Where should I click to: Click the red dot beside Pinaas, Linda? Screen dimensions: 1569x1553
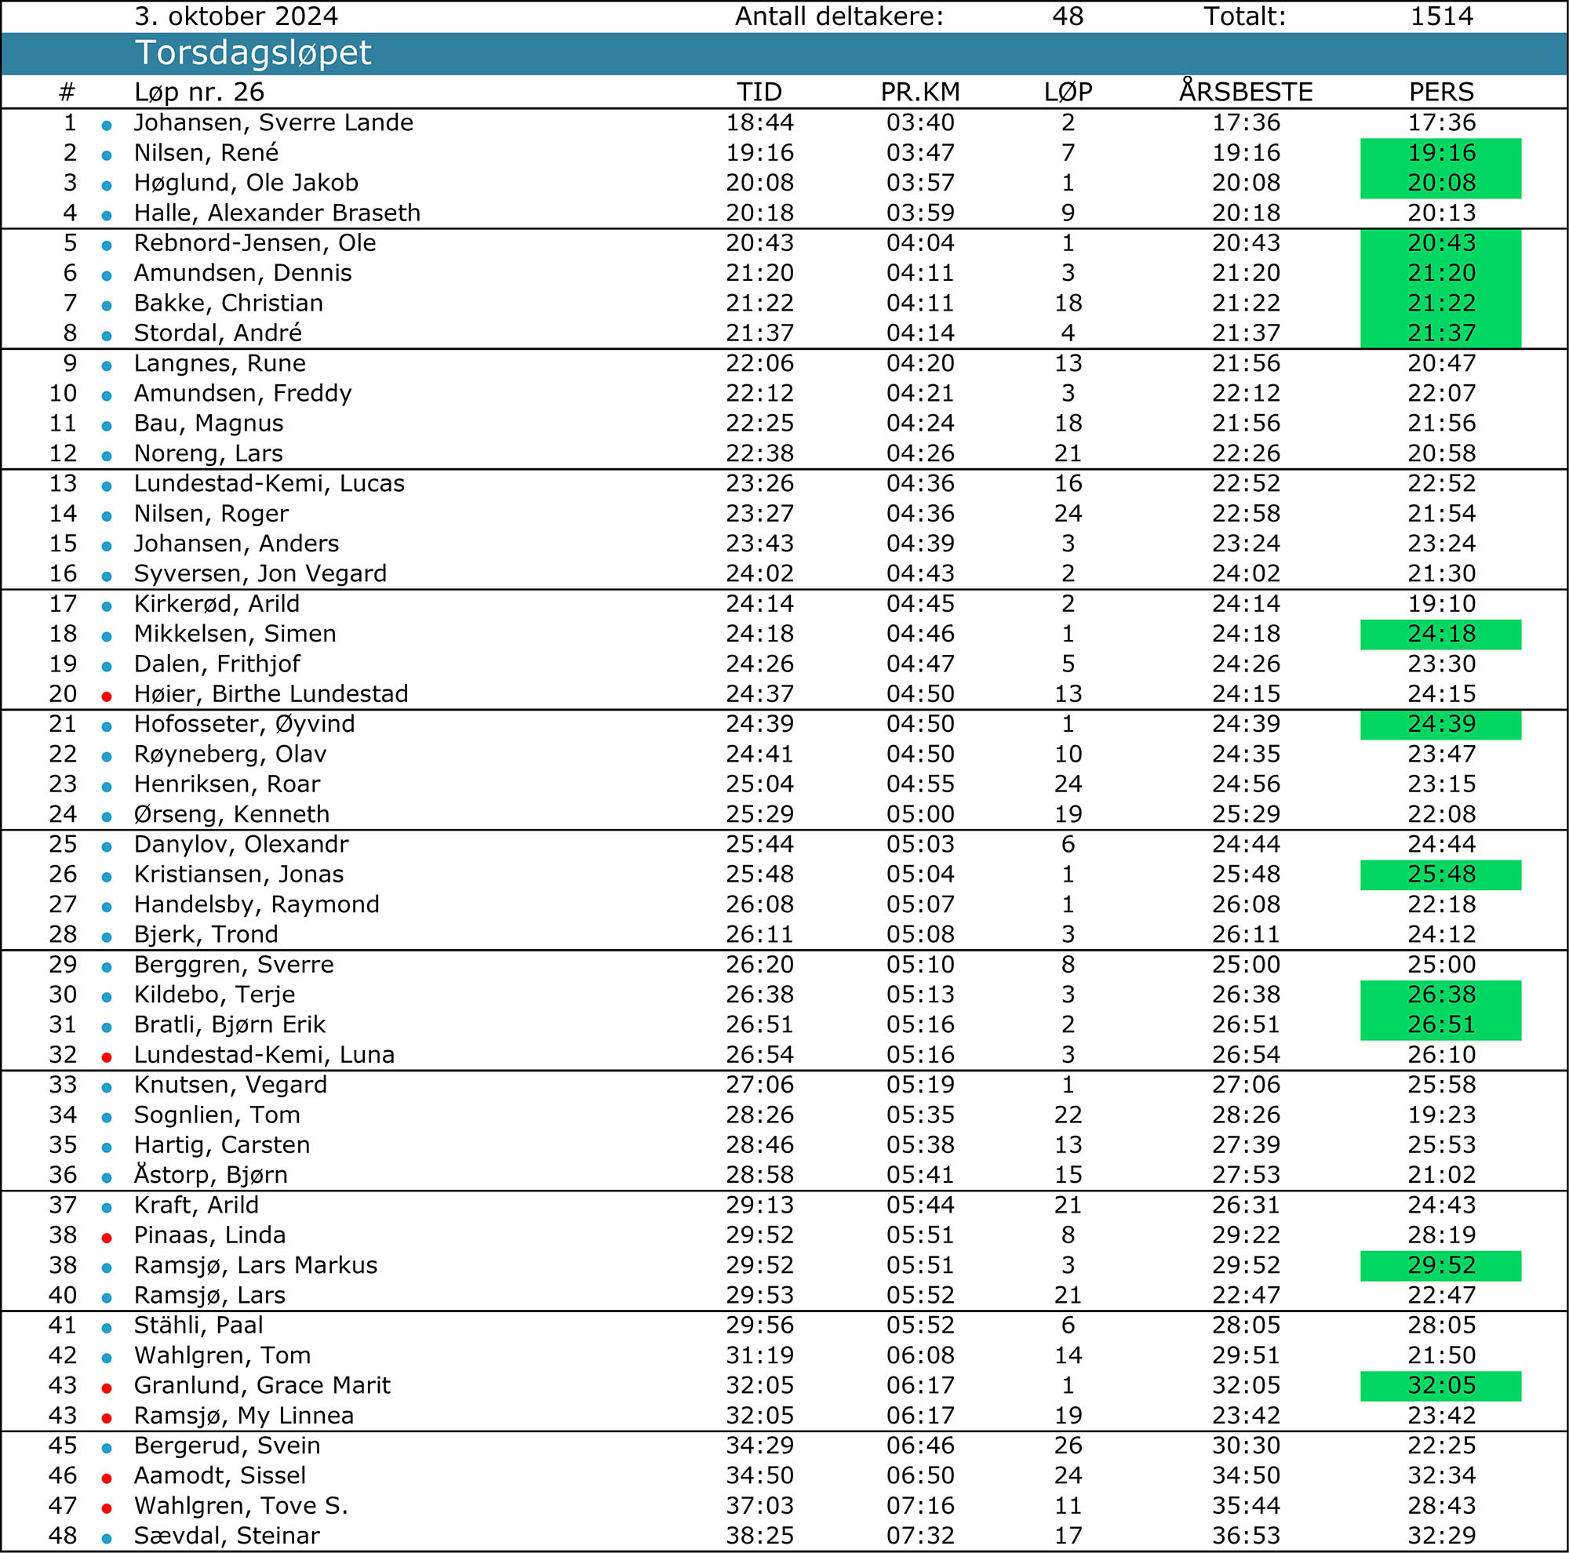tap(107, 1238)
